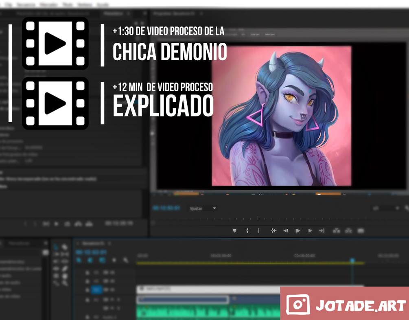The width and height of the screenshot is (409, 320).
Task: Play the Program monitor sequence
Action: (297, 231)
